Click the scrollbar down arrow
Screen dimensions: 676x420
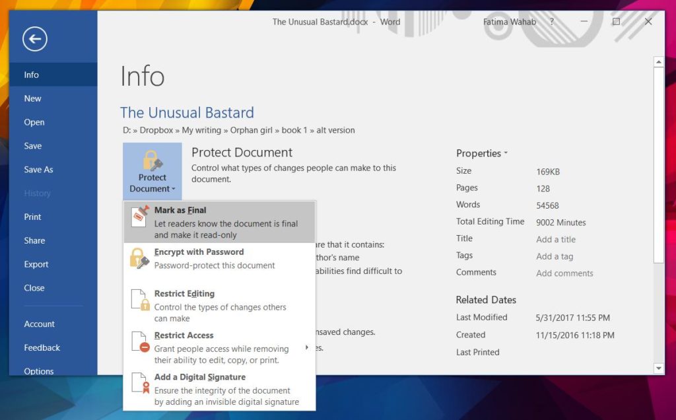click(659, 369)
